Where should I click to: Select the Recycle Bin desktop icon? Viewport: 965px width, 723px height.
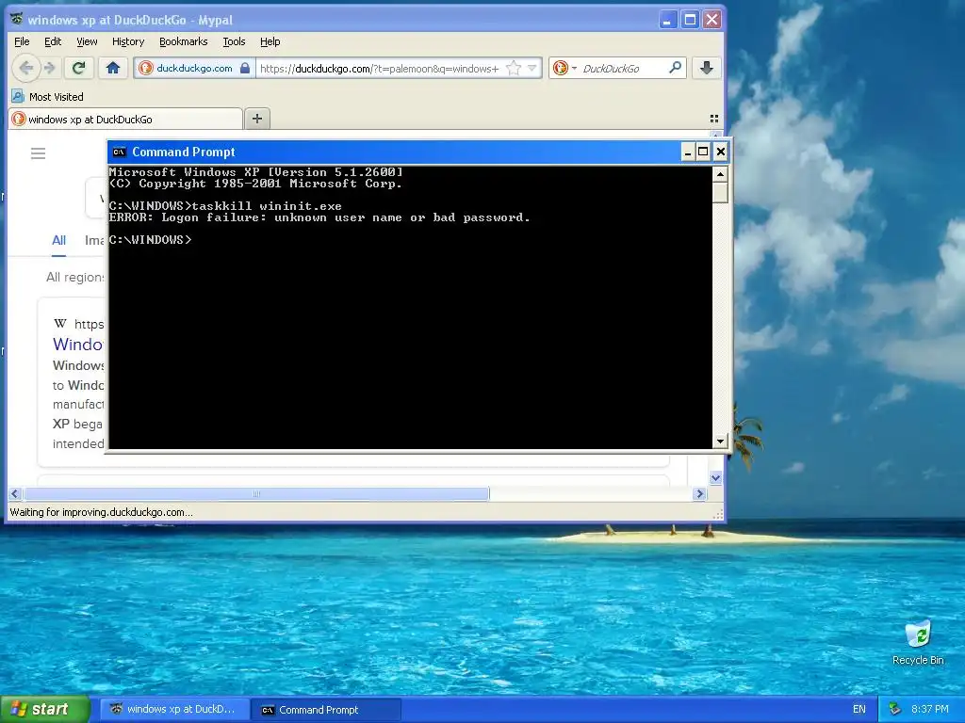click(918, 642)
